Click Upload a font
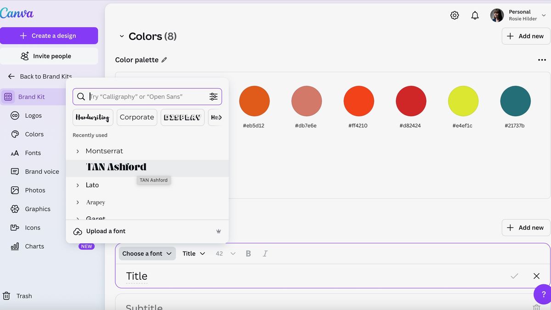 click(x=105, y=231)
